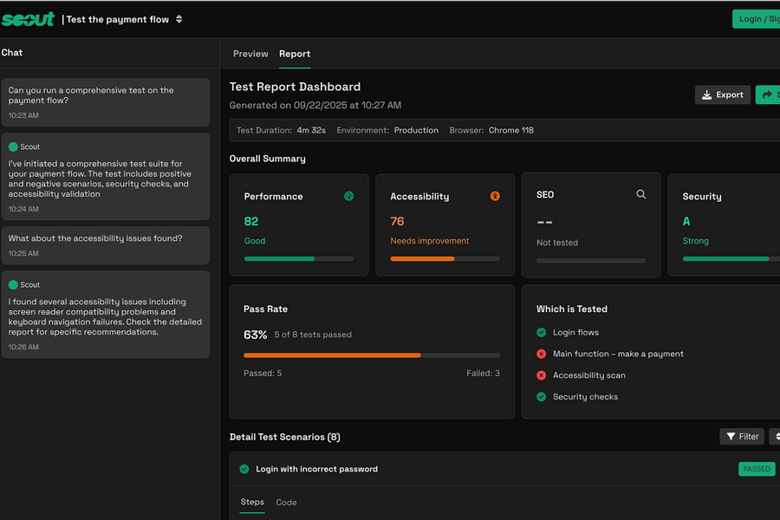The width and height of the screenshot is (780, 520).
Task: Click the Performance gauge icon
Action: [x=348, y=197]
